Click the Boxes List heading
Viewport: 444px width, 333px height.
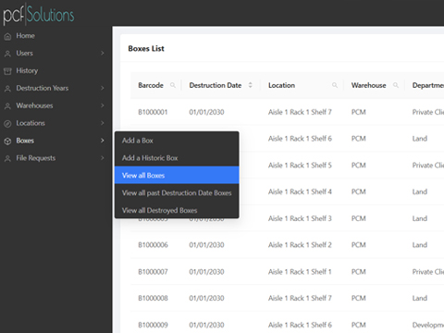click(x=146, y=48)
